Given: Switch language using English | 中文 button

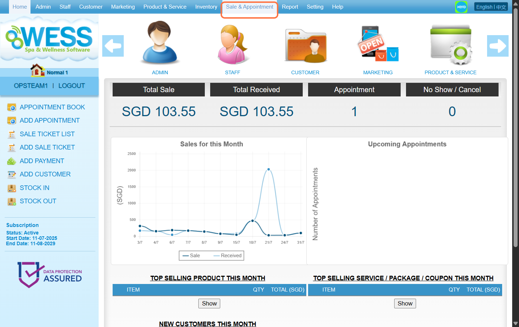Looking at the screenshot, I should [x=491, y=7].
